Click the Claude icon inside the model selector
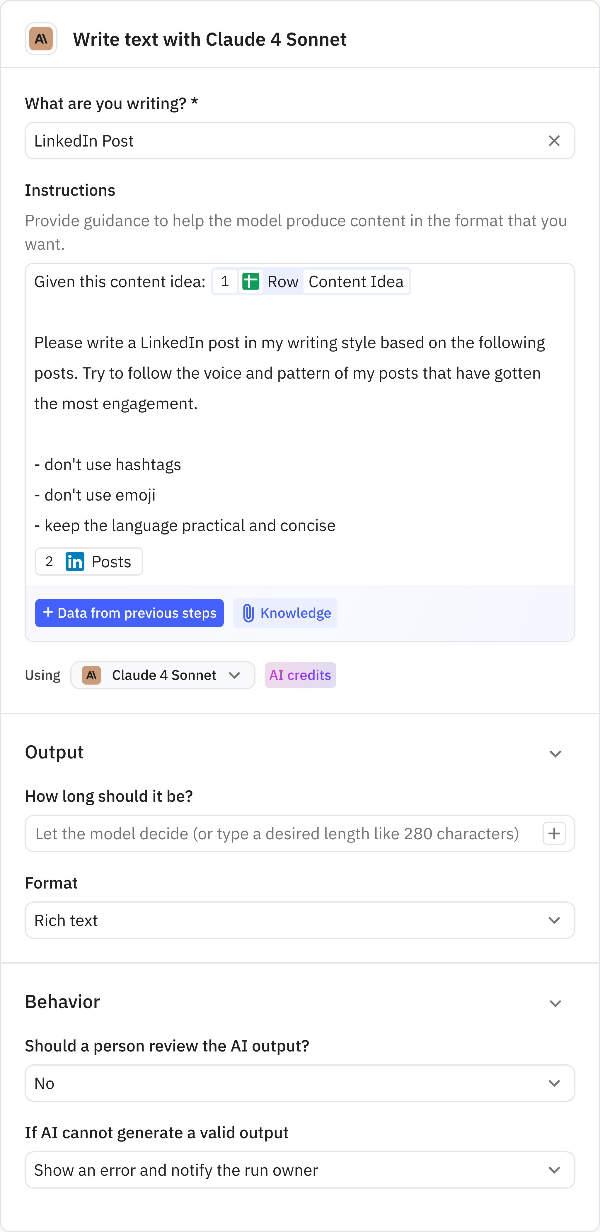Image resolution: width=600 pixels, height=1232 pixels. [x=91, y=675]
